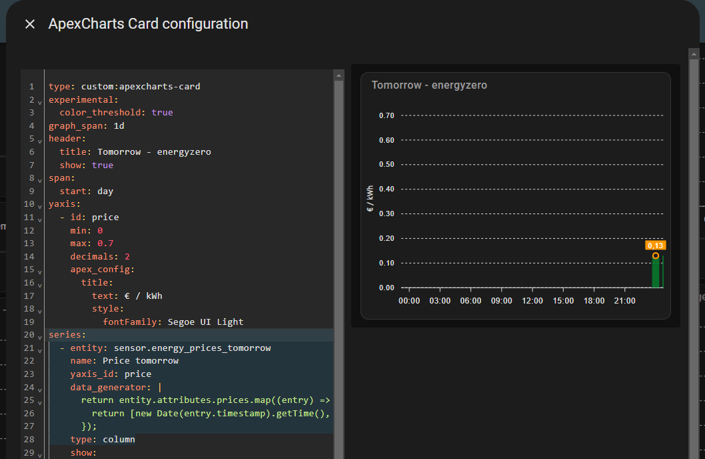
Task: Fold the id: price list item
Action: pyautogui.click(x=39, y=220)
